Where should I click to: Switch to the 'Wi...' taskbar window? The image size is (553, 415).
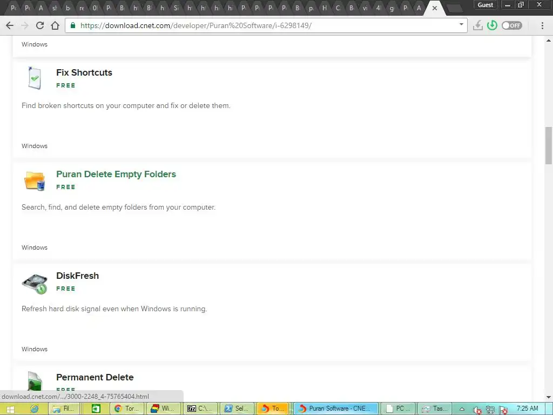[163, 409]
